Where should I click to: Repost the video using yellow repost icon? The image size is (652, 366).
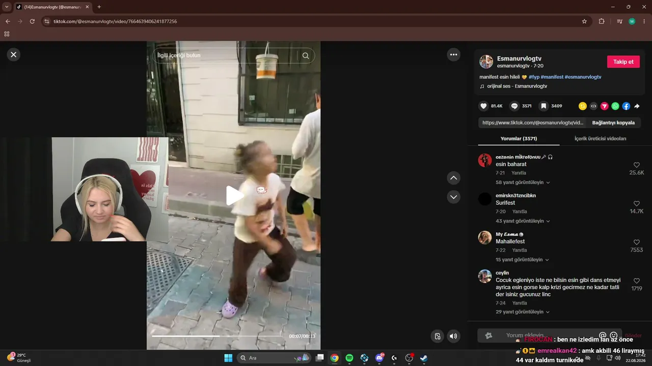[583, 106]
